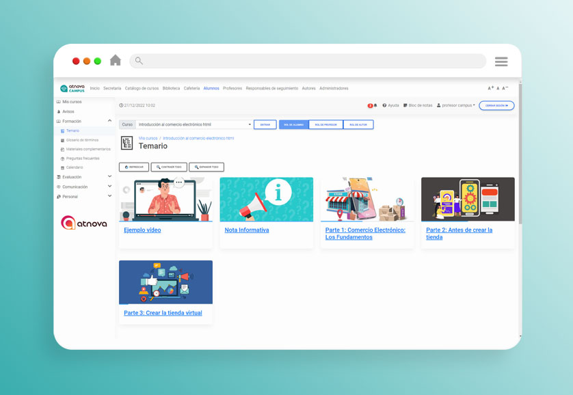Open Catálogo de cursos menu
The image size is (573, 395).
pyautogui.click(x=142, y=88)
